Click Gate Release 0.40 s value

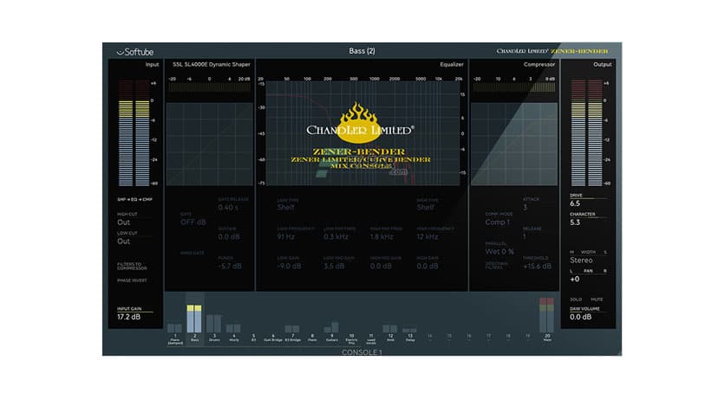point(228,208)
